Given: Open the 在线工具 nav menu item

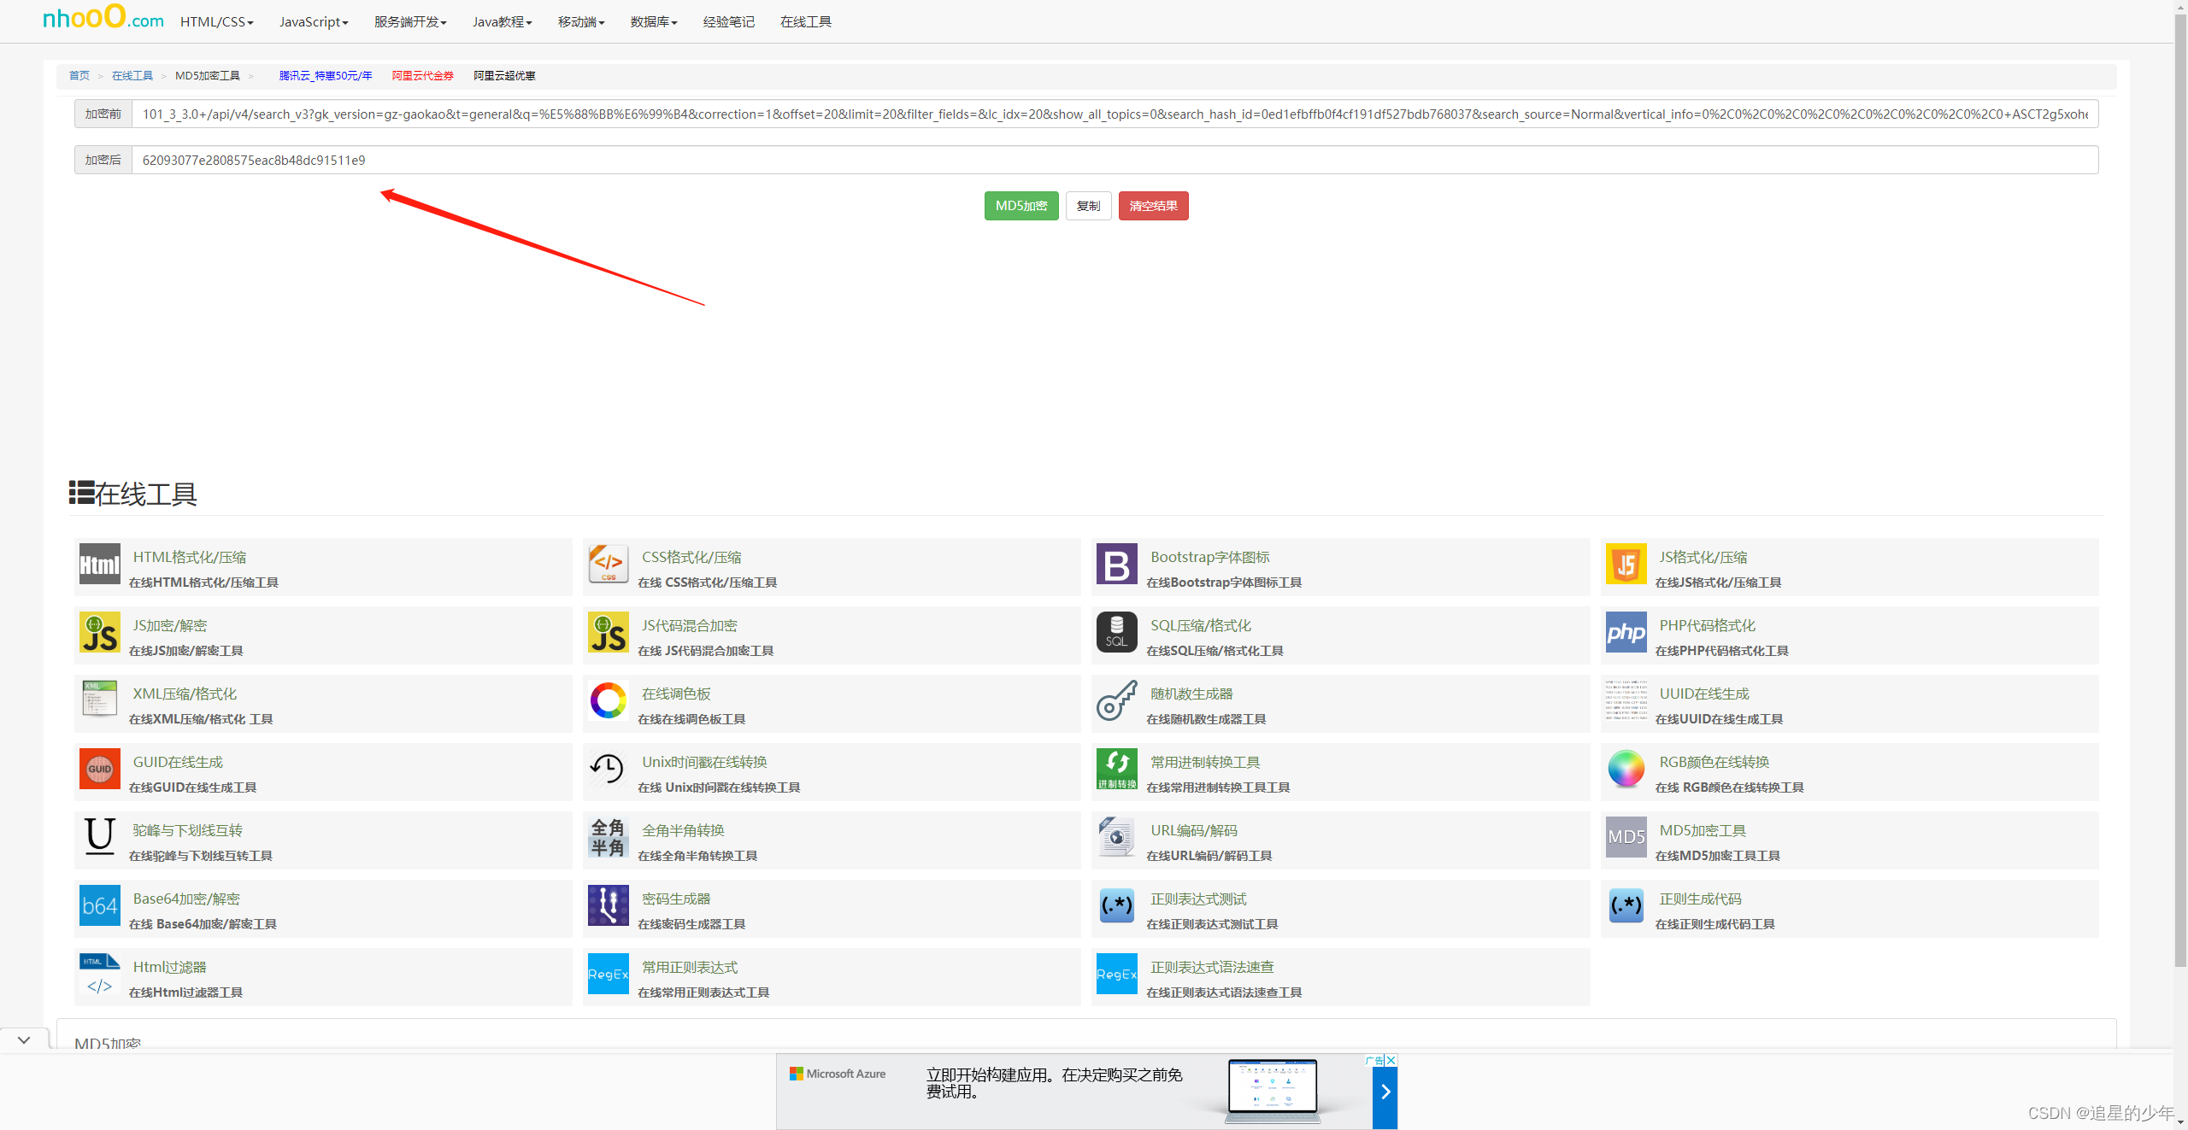Looking at the screenshot, I should click(x=805, y=22).
